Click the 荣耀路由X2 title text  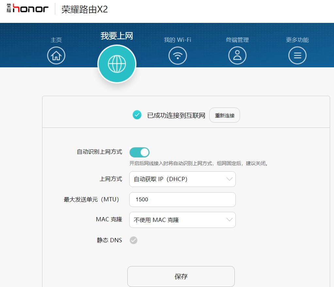pyautogui.click(x=84, y=10)
